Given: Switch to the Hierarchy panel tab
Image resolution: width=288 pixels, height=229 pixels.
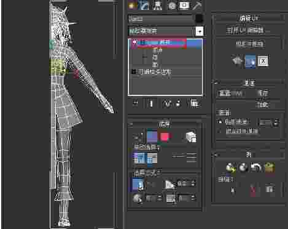Looking at the screenshot, I should pos(158,5).
